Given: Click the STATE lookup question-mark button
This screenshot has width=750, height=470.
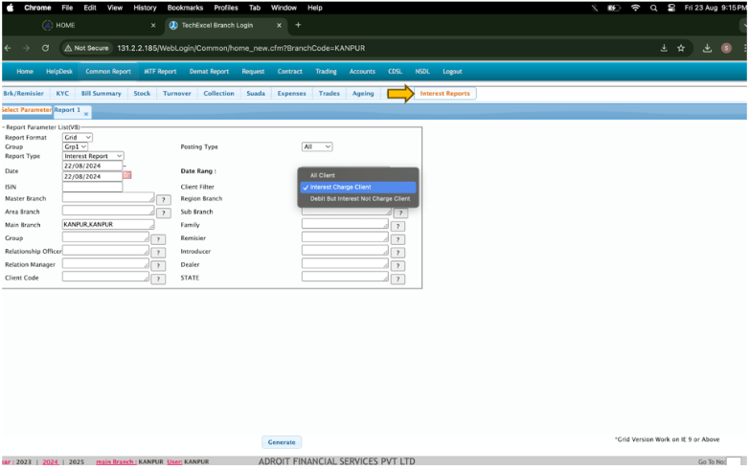Looking at the screenshot, I should pos(398,278).
